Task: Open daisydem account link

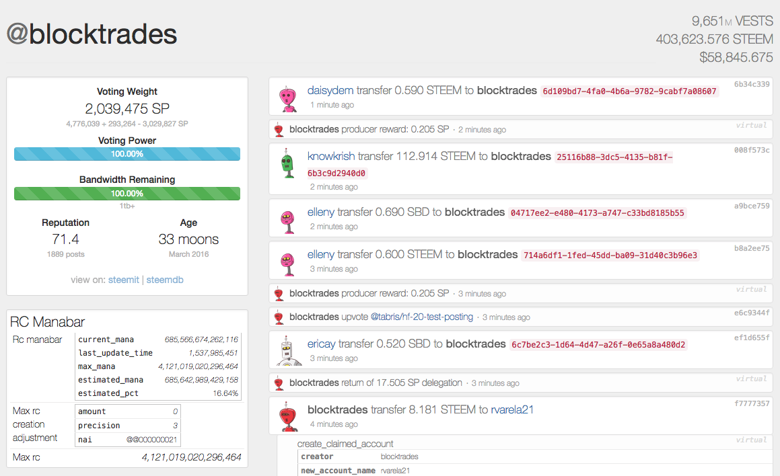Action: point(330,91)
